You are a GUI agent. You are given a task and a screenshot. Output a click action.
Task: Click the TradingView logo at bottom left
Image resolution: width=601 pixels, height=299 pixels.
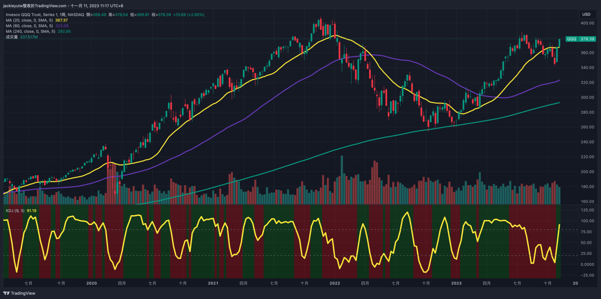point(19,293)
